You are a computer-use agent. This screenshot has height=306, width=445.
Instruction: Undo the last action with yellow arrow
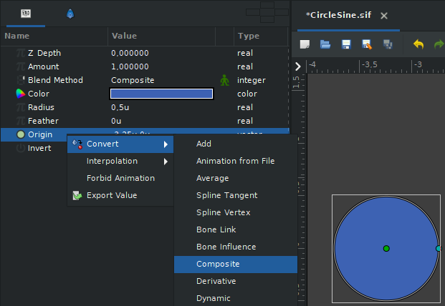click(418, 44)
